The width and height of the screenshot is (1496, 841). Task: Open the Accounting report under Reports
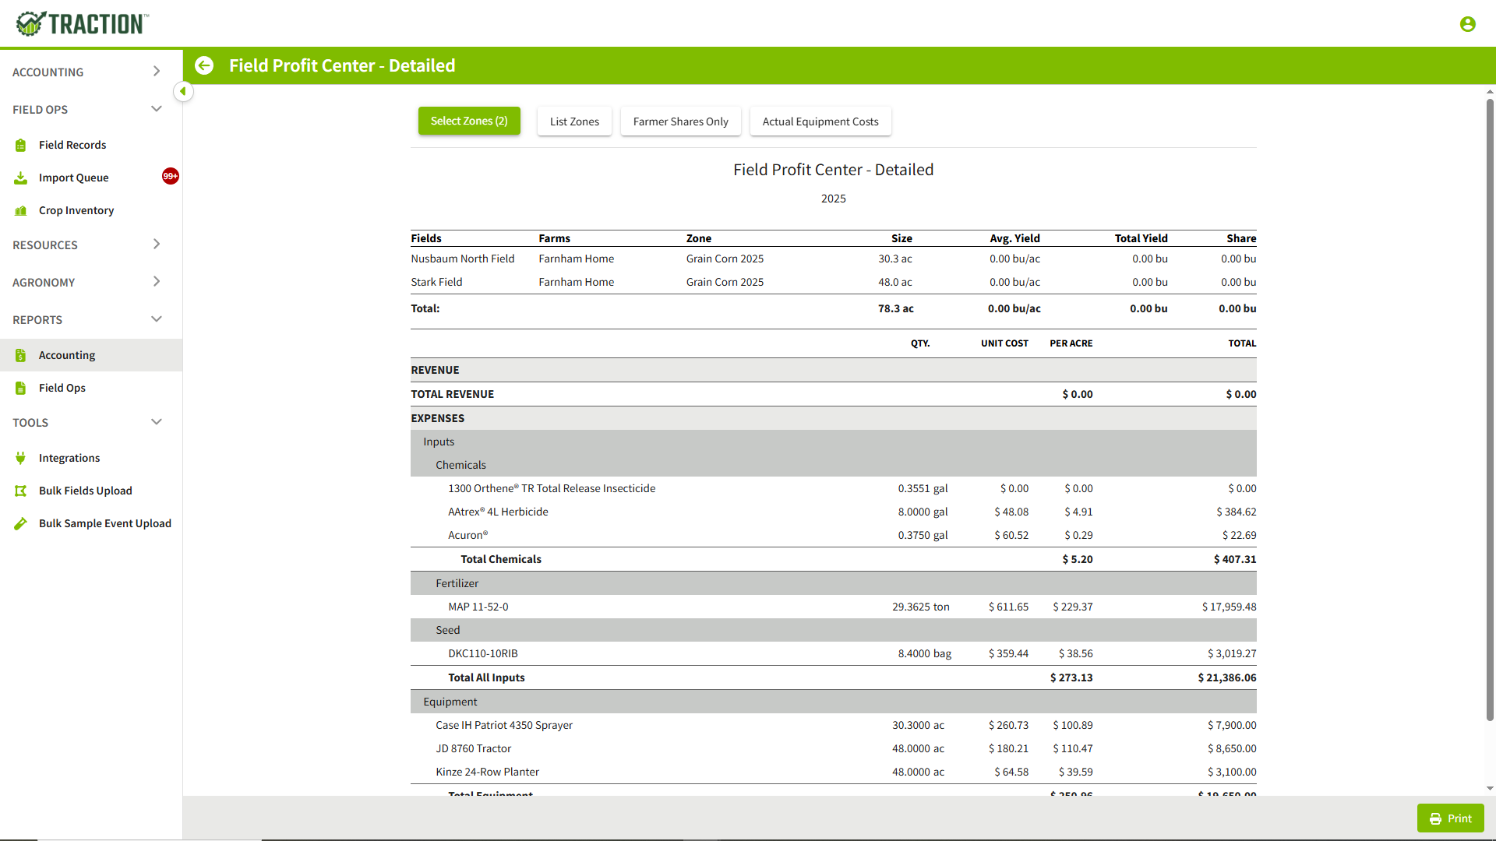[66, 355]
